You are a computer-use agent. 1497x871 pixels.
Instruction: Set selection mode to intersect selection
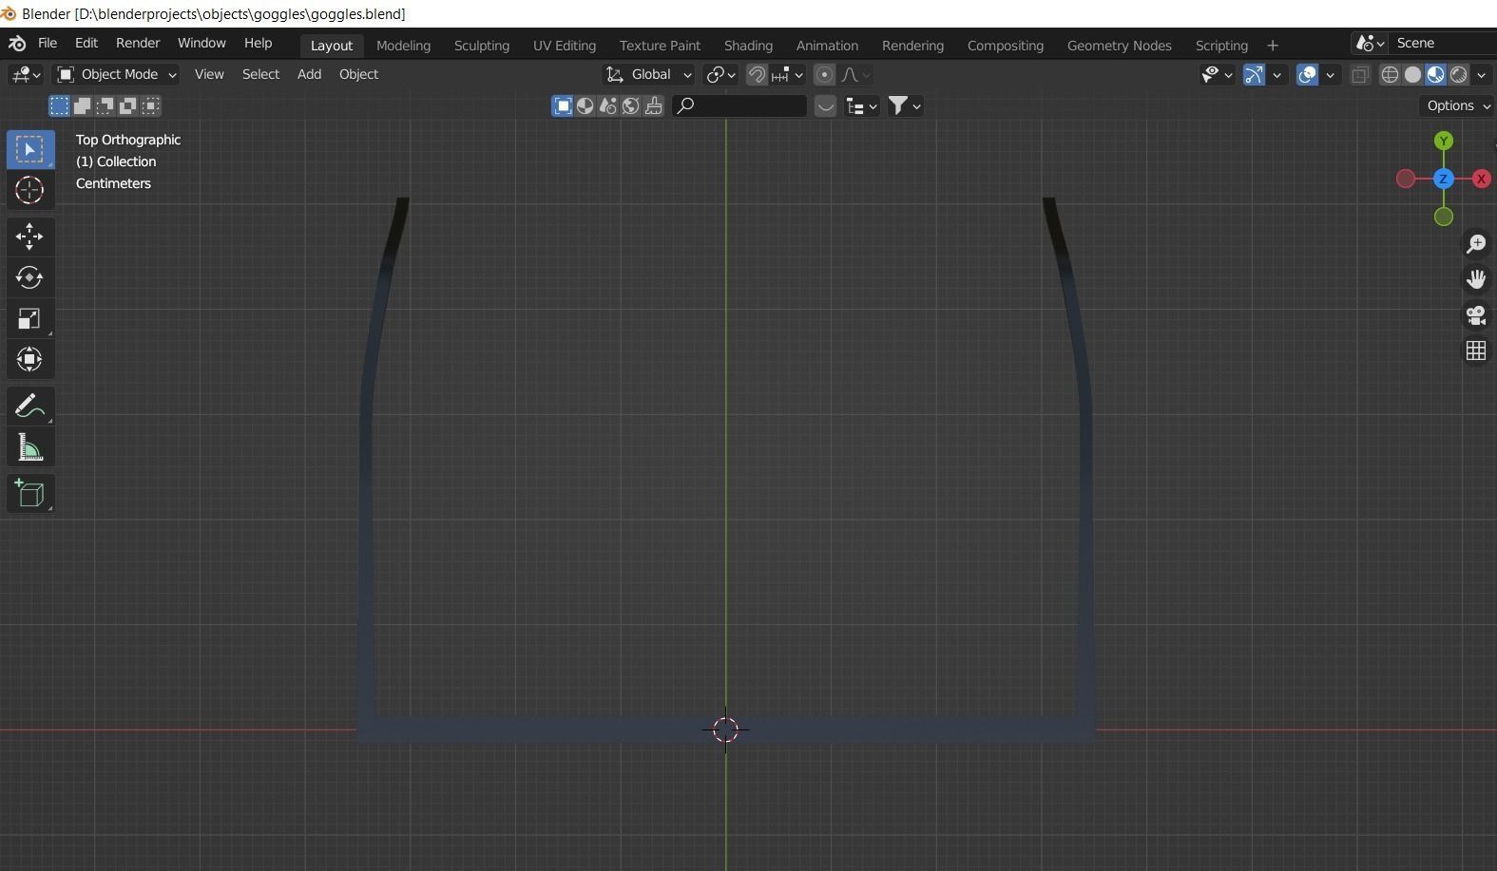150,105
